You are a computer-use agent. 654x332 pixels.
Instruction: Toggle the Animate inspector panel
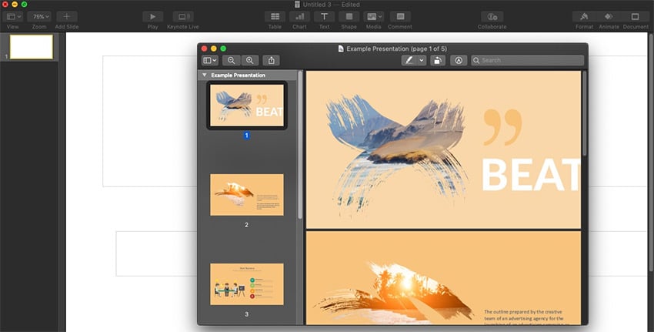coord(609,16)
